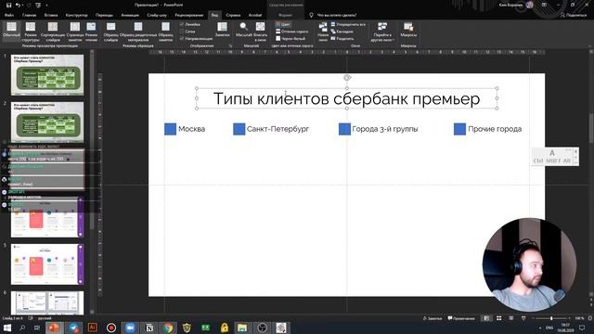Open the Review (Рецензирование) tab
The image size is (594, 334).
click(189, 15)
